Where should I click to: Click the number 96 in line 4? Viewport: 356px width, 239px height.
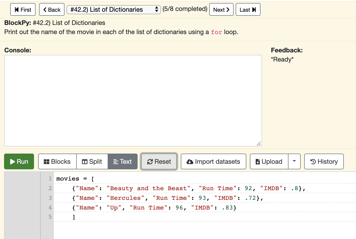(x=179, y=208)
